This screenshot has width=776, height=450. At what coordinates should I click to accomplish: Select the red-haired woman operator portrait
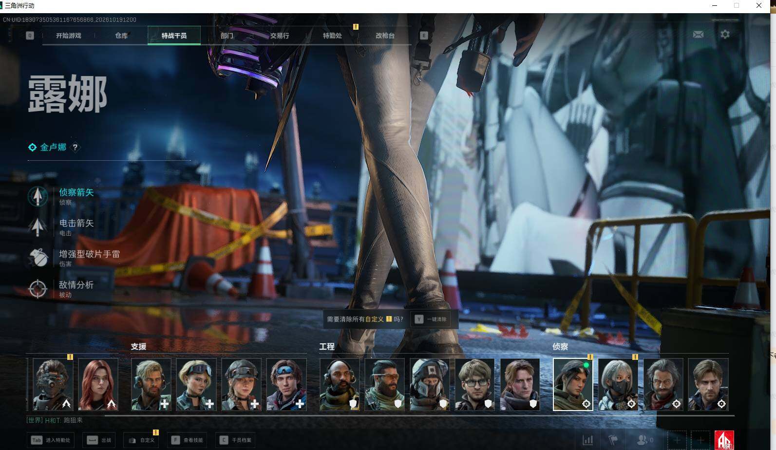98,385
